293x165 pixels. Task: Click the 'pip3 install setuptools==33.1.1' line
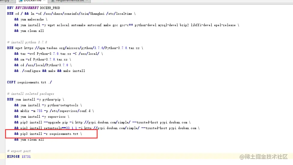(107, 128)
